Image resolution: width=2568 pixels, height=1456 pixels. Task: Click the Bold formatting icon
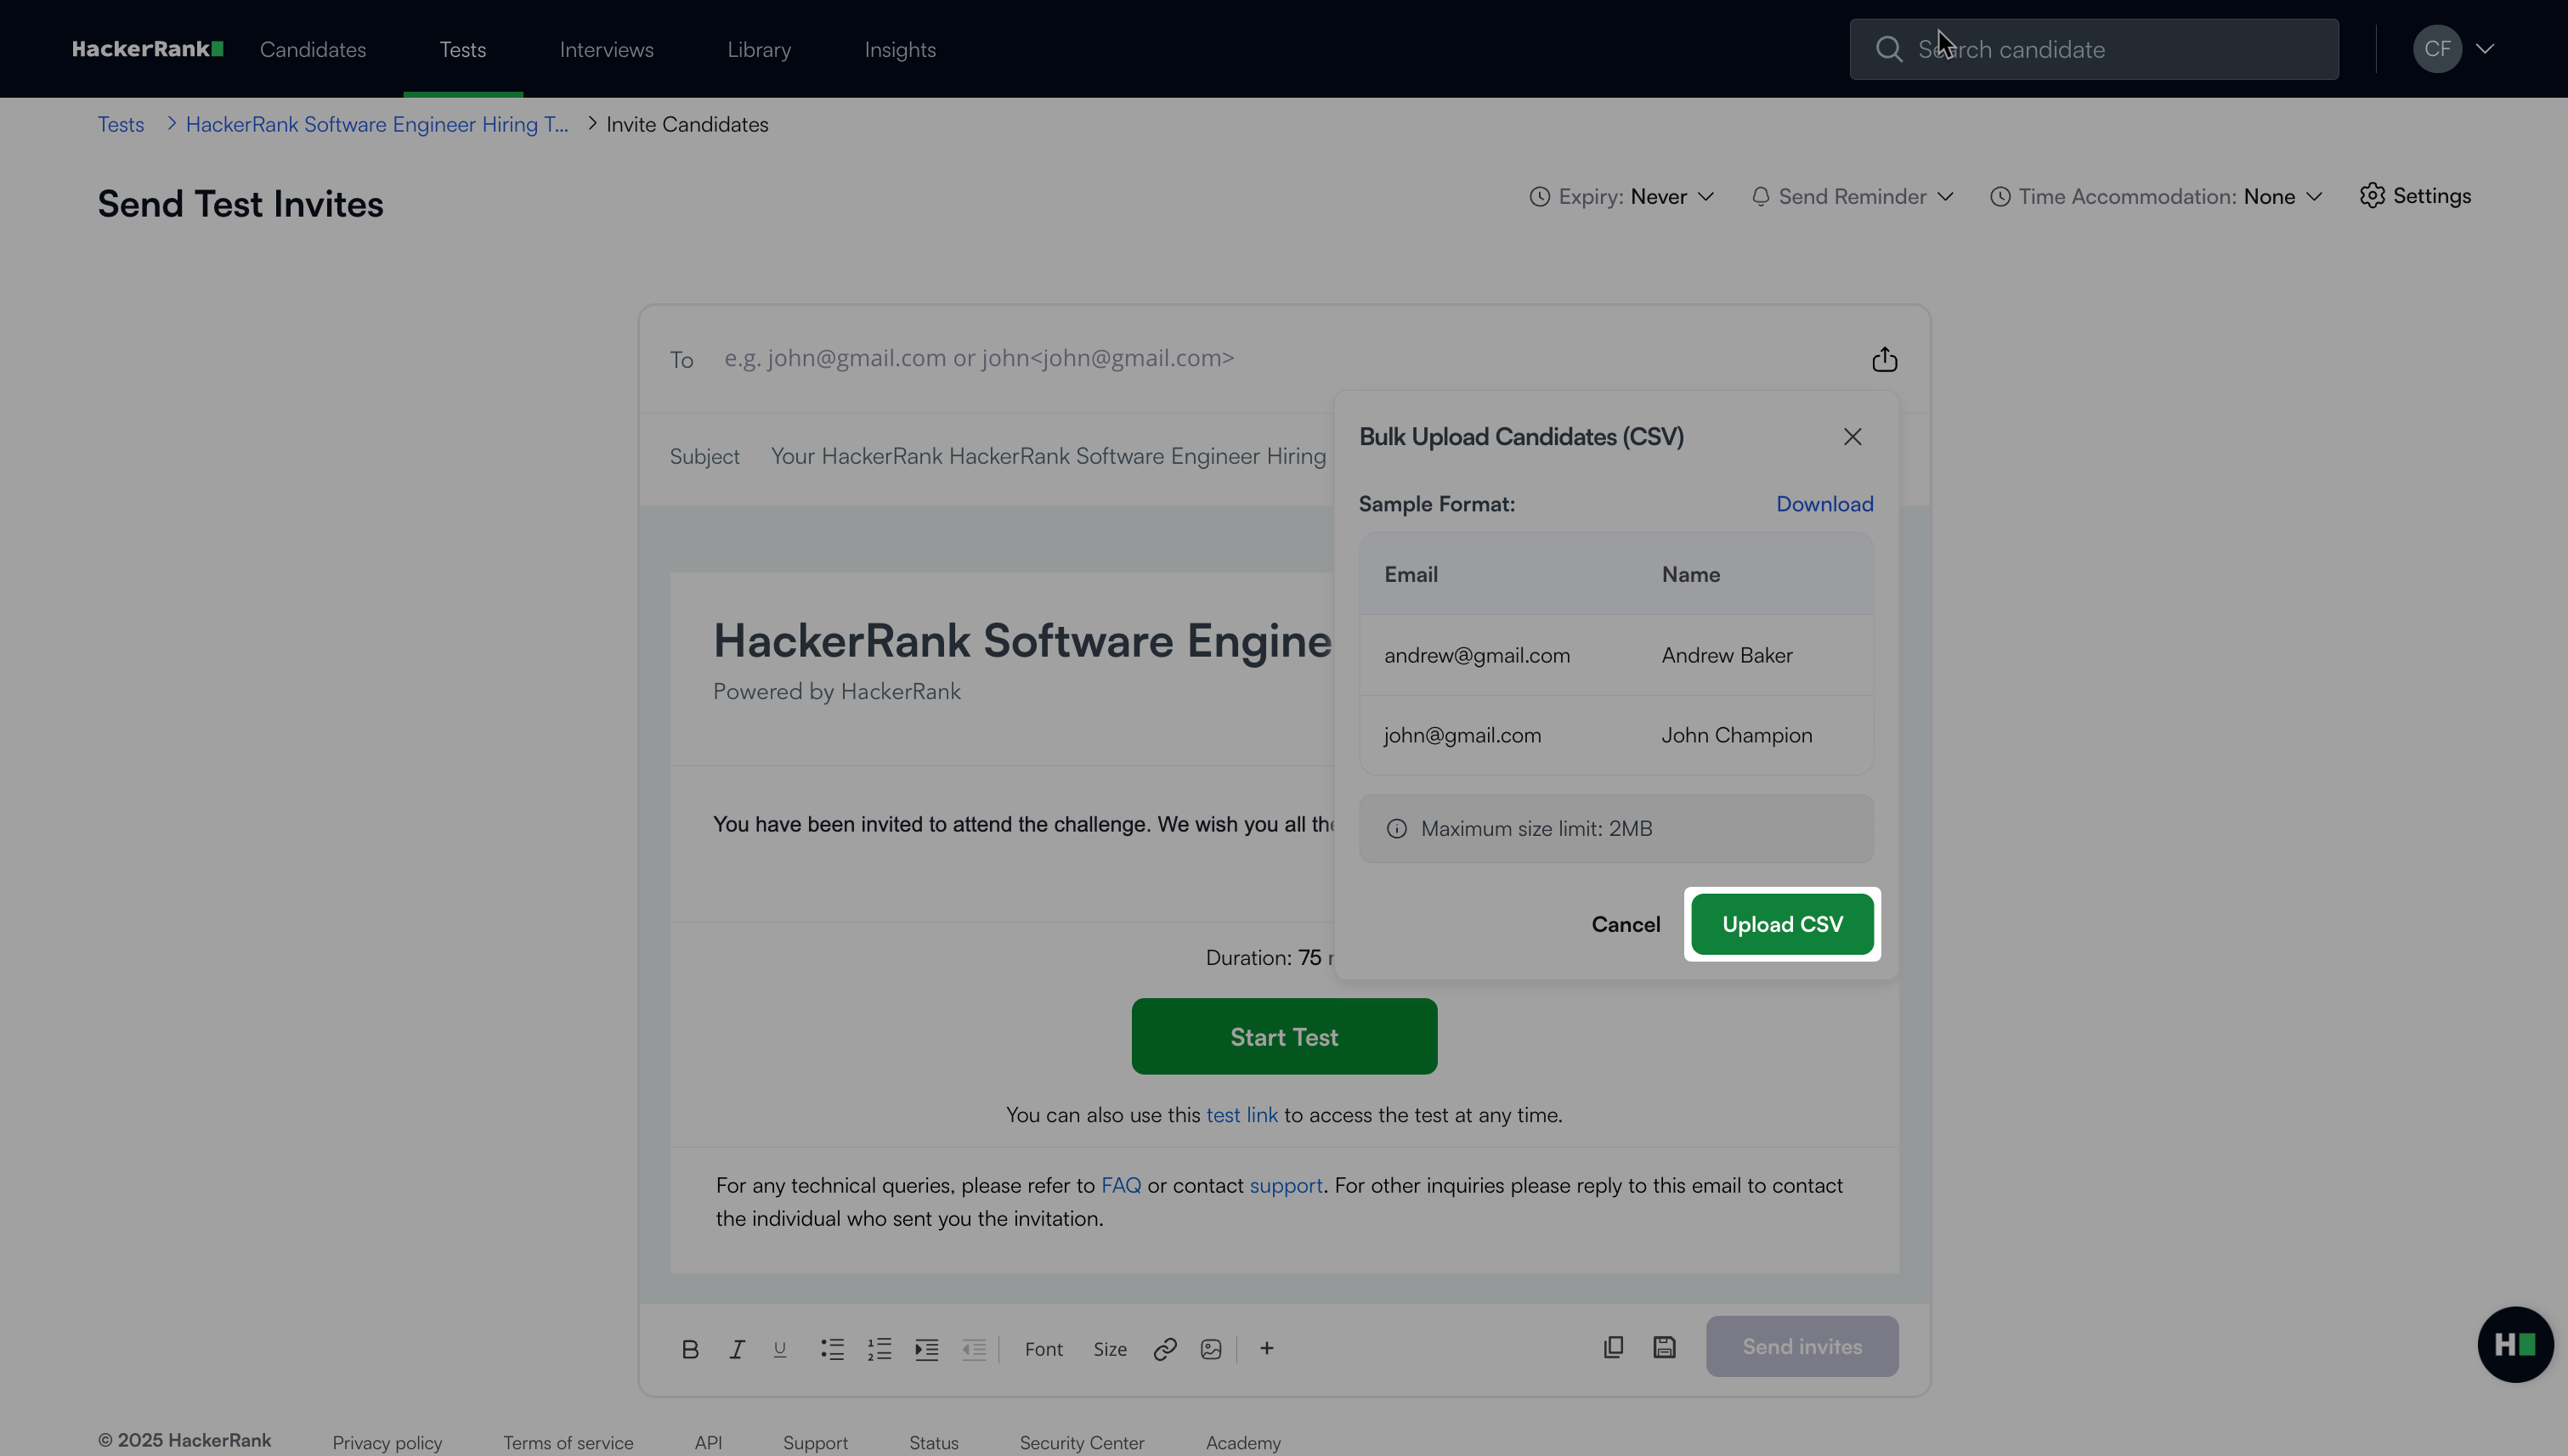(x=689, y=1349)
